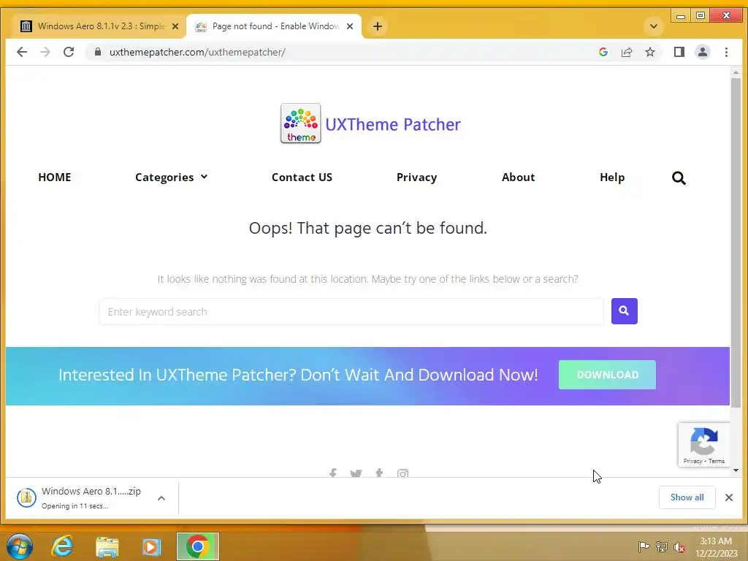Open File Explorer from taskbar
This screenshot has width=748, height=561.
click(107, 546)
